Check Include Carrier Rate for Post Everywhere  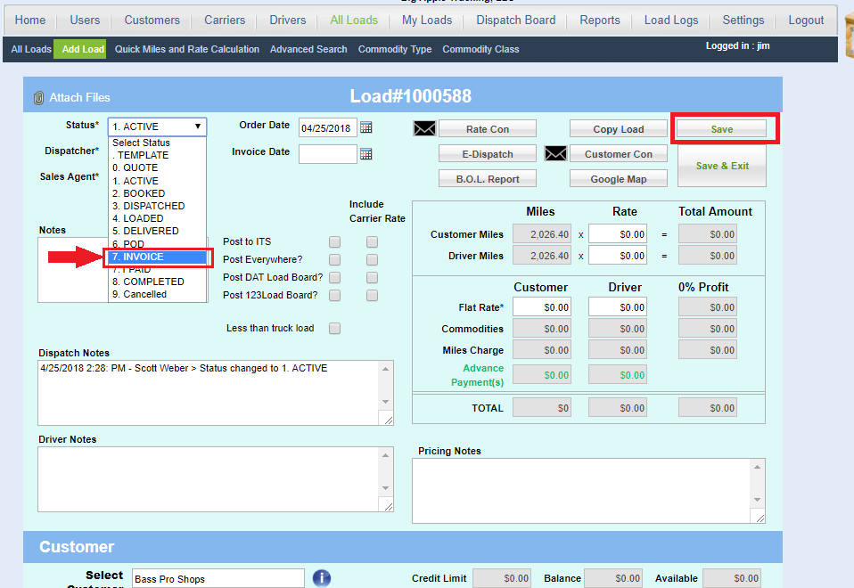click(372, 260)
